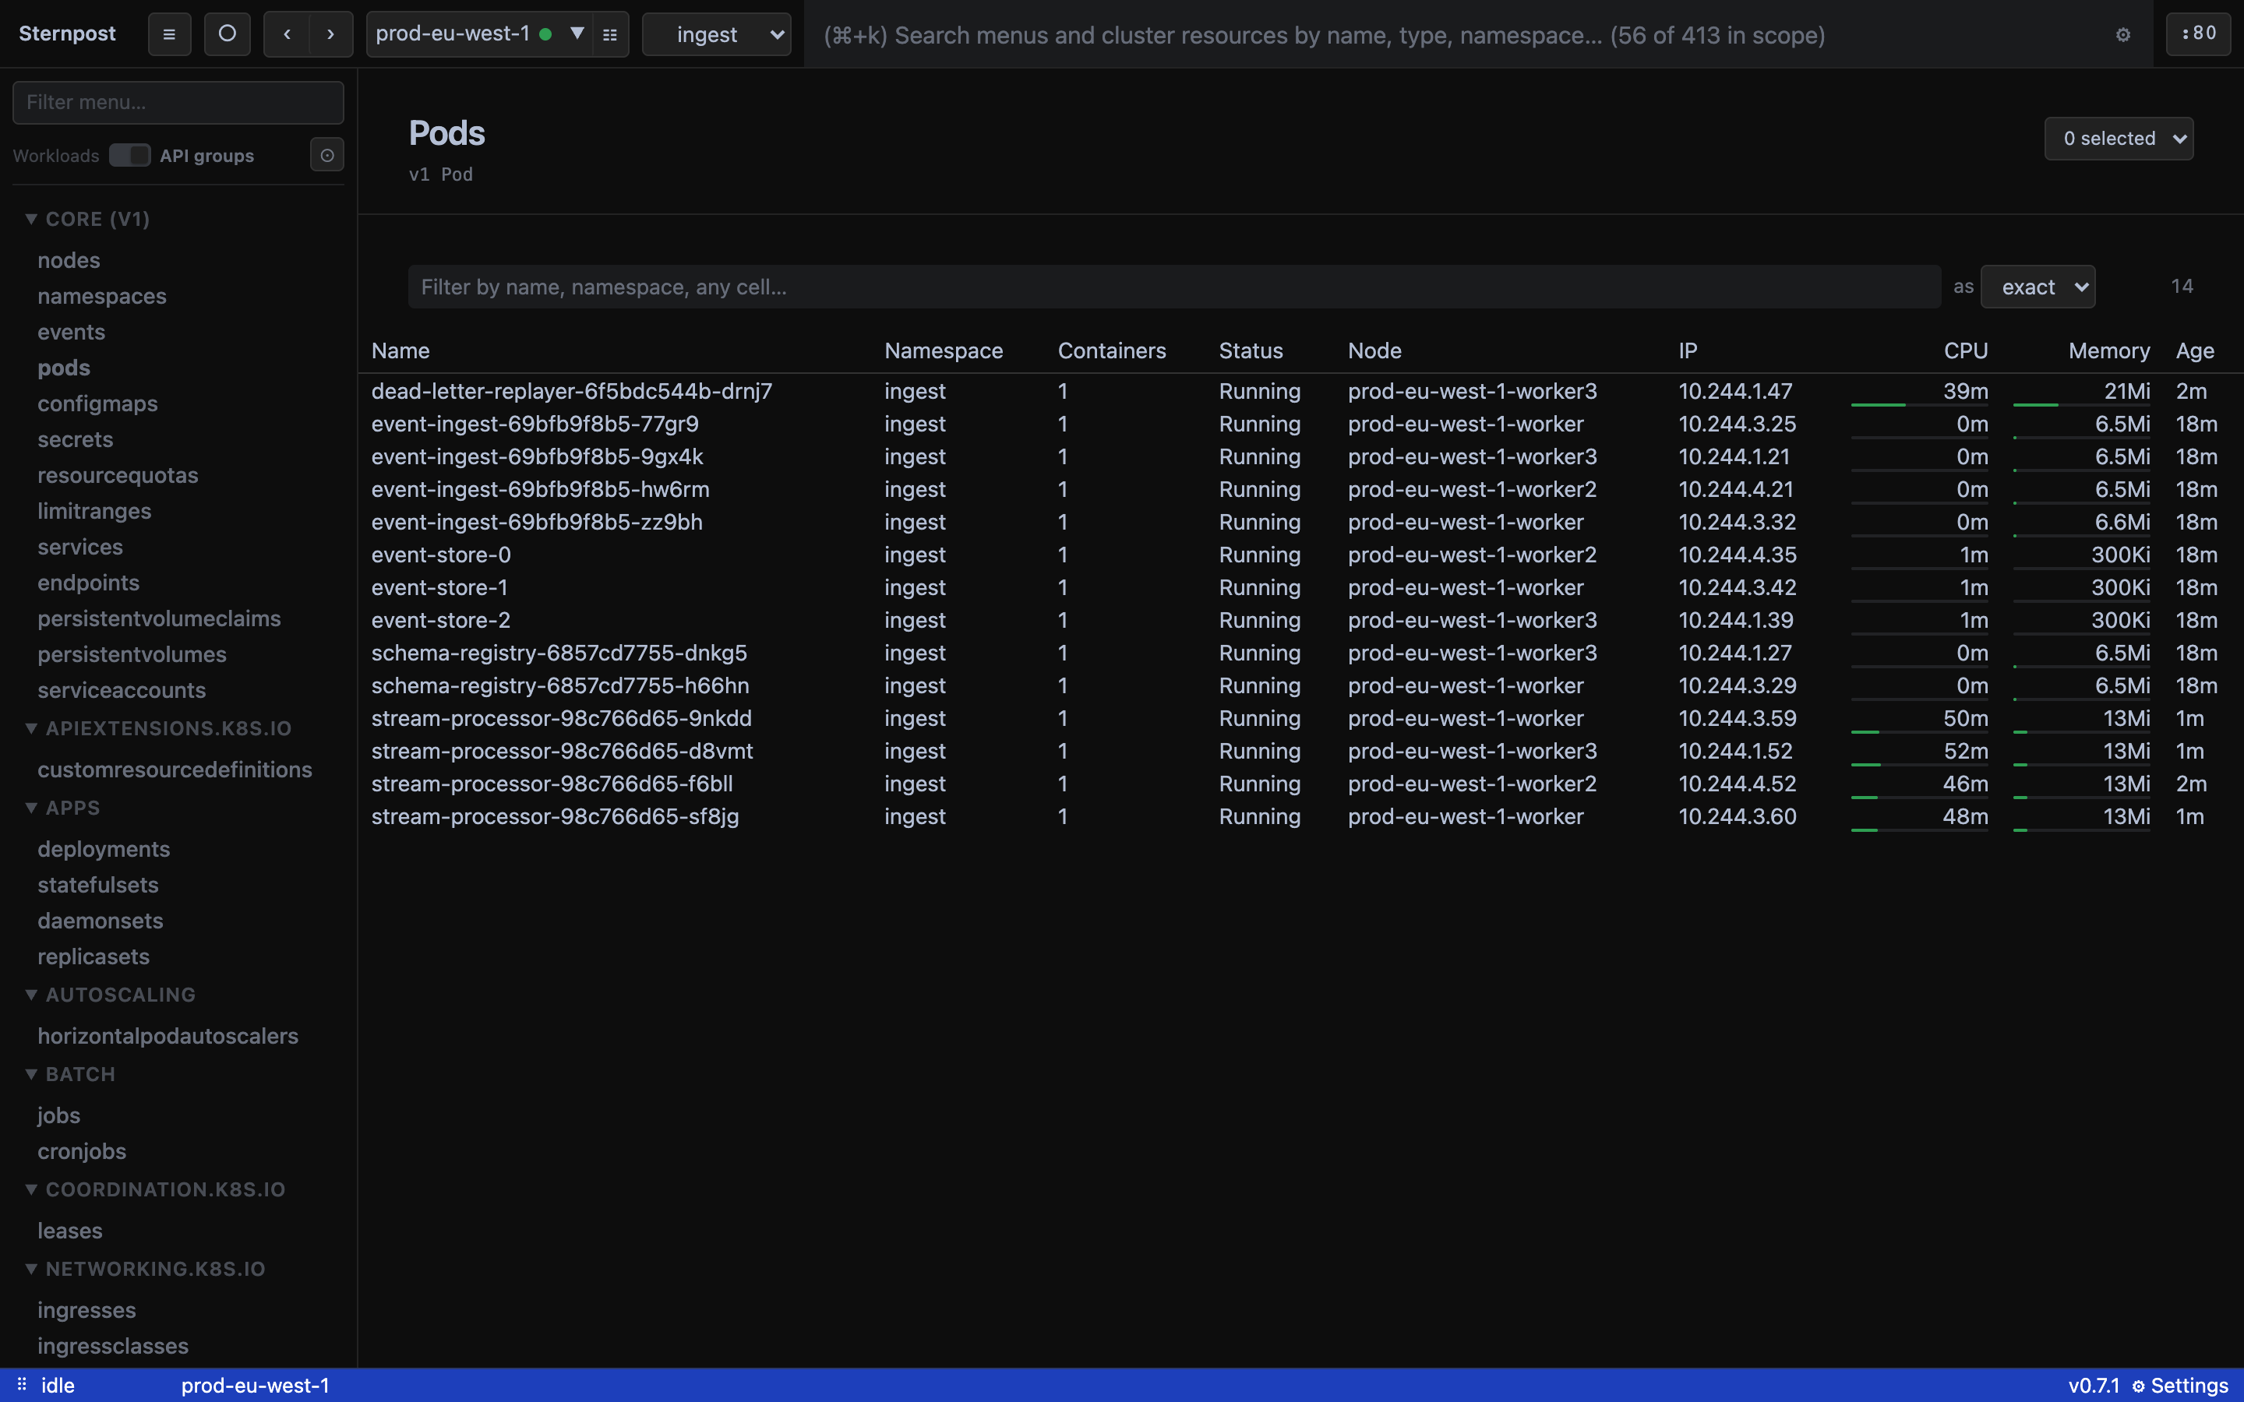This screenshot has width=2244, height=1402.
Task: Collapse the AUTOSCALING group
Action: click(111, 994)
